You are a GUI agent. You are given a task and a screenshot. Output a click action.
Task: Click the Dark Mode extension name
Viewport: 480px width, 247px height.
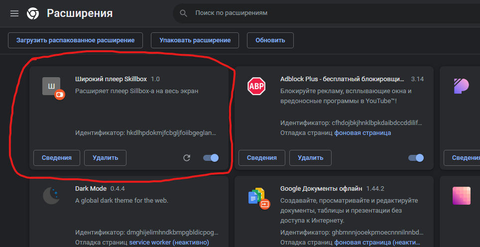point(91,189)
